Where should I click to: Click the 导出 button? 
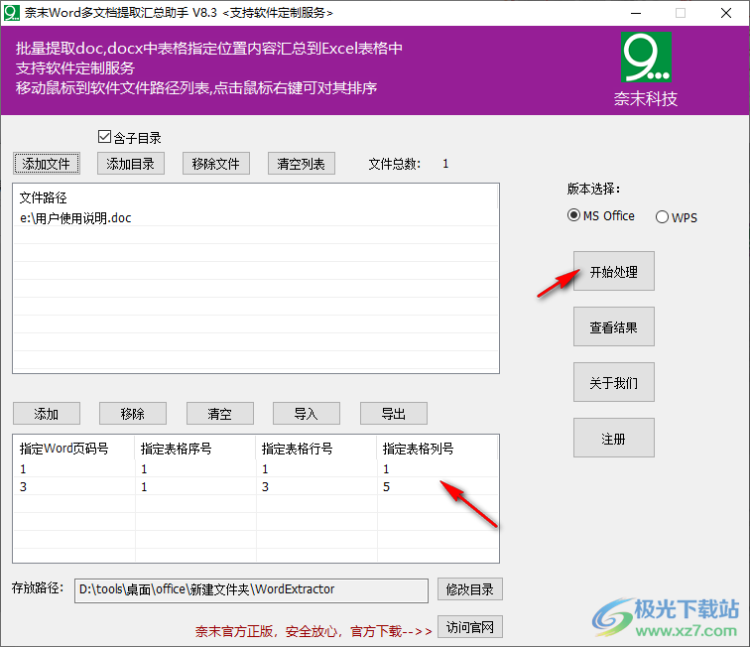pyautogui.click(x=393, y=414)
